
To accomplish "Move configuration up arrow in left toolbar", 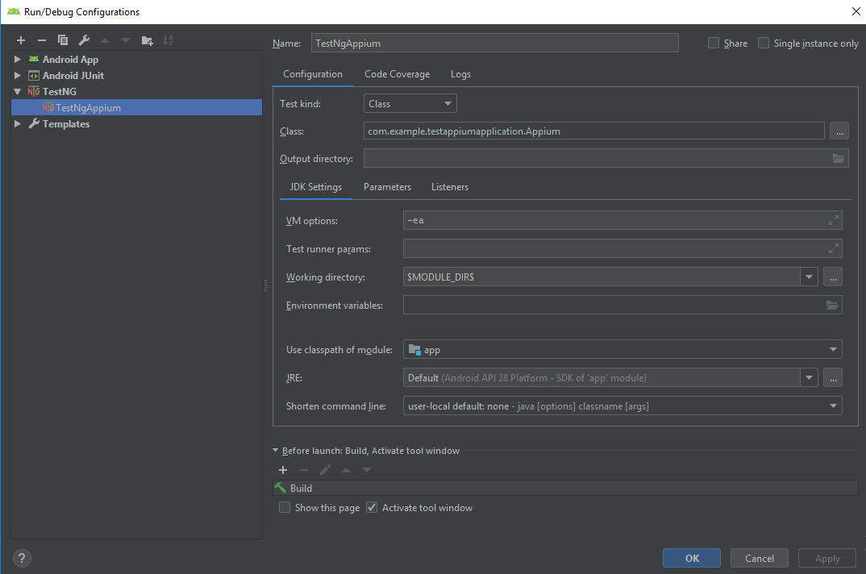I will (x=105, y=40).
